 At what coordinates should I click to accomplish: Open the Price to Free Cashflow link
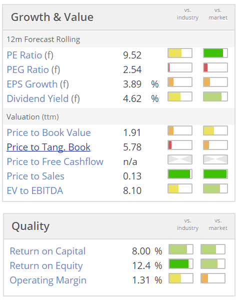click(x=55, y=161)
